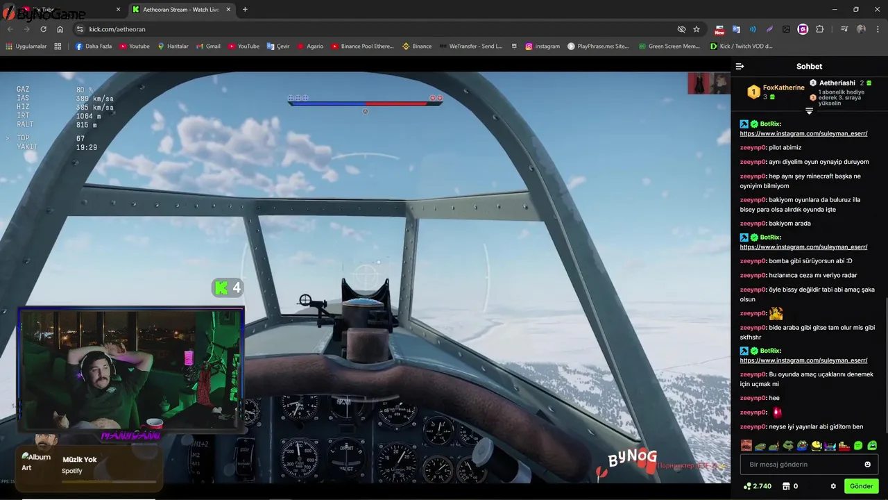
Task: Open Kick / Twitch VOD bookmark
Action: pos(741,47)
